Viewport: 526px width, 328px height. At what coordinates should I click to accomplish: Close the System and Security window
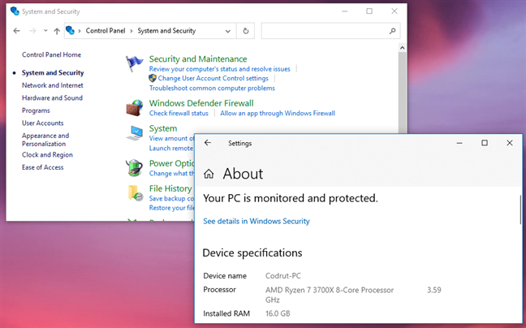(x=394, y=11)
